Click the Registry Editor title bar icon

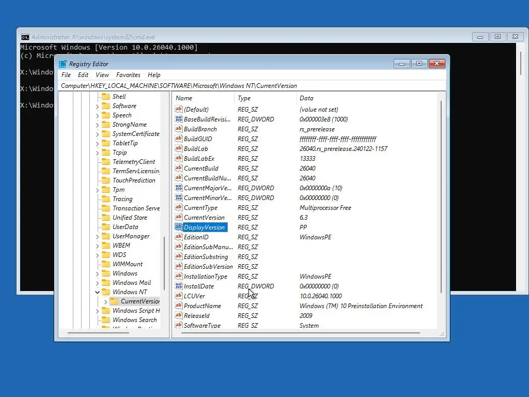[63, 64]
